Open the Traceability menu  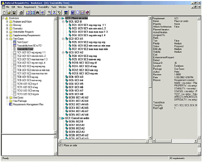[x=44, y=7]
